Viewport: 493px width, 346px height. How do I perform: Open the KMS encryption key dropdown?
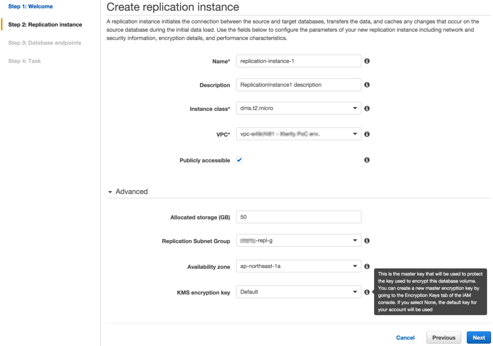pyautogui.click(x=298, y=292)
